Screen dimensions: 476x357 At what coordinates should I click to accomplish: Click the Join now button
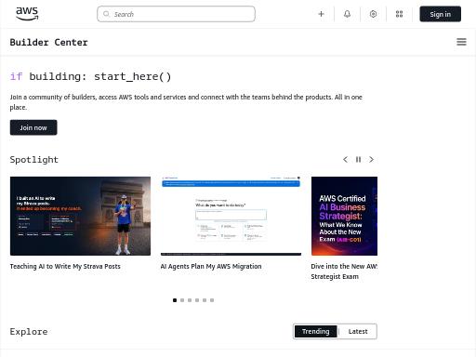click(33, 127)
